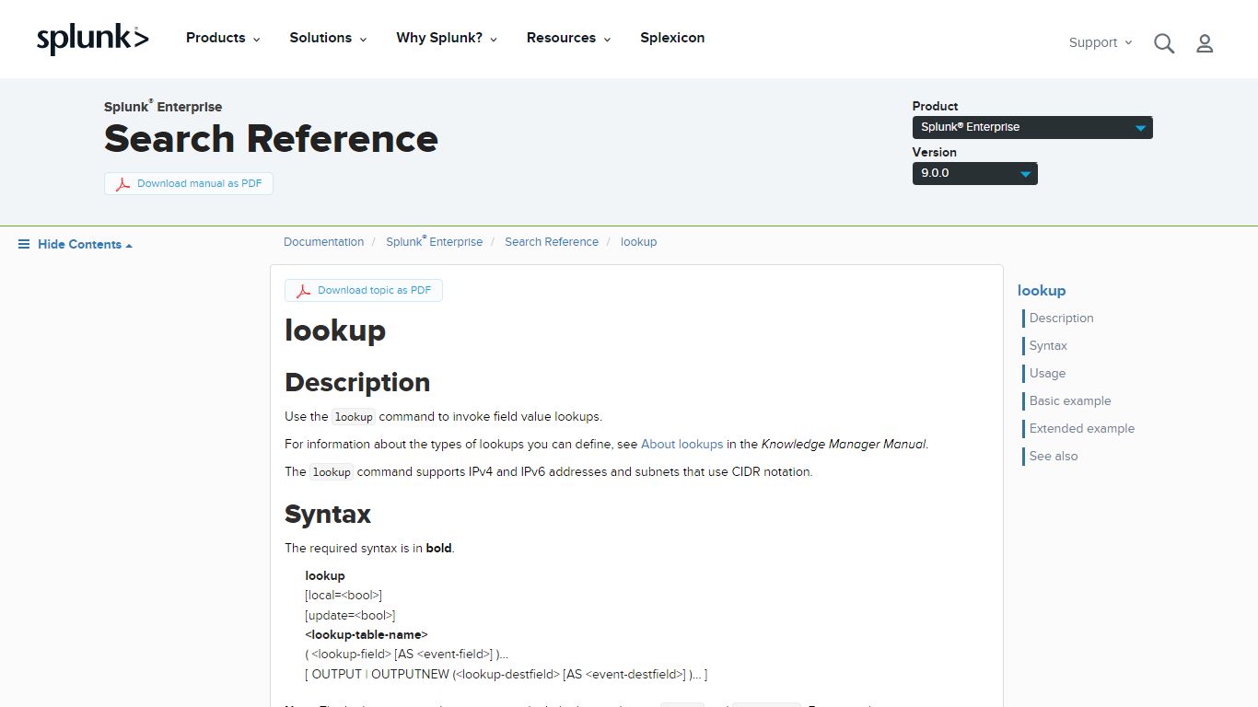Jump to the See also section
The height and width of the screenshot is (707, 1258).
1054,457
